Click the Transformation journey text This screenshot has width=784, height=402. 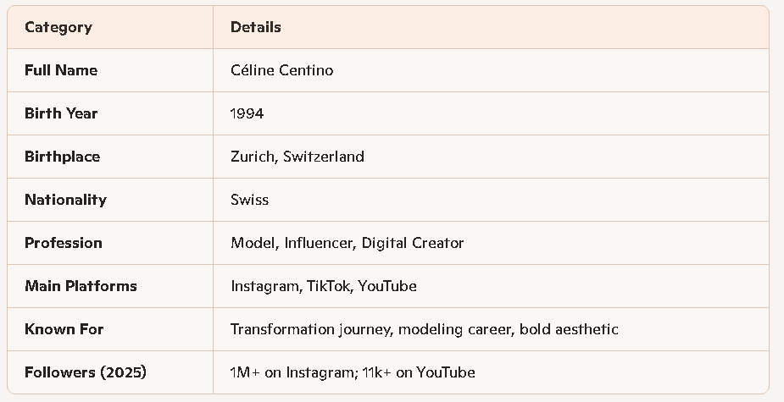[x=310, y=329]
